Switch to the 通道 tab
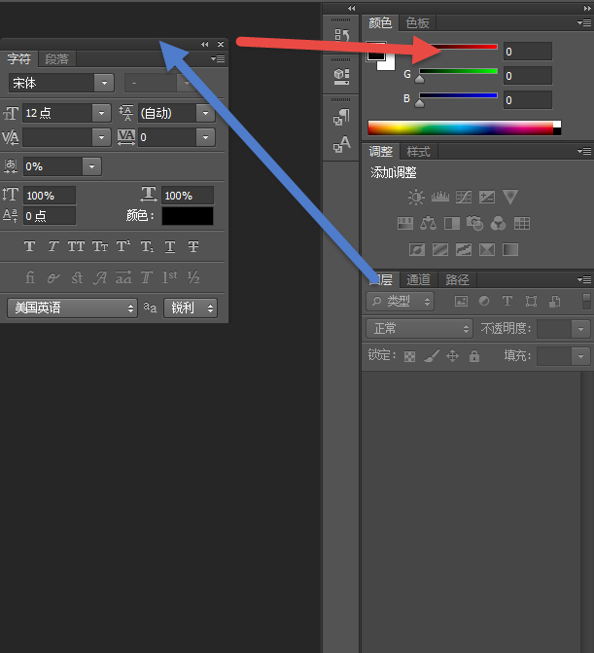The width and height of the screenshot is (594, 653). [418, 279]
